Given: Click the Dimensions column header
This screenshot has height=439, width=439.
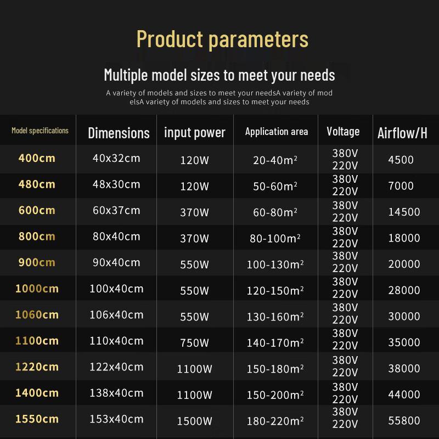Looking at the screenshot, I should pos(119,133).
